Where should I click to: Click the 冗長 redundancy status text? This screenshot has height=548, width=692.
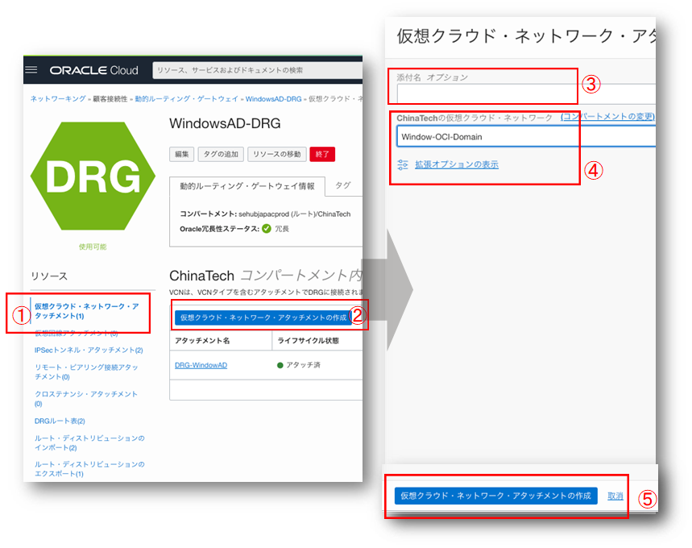click(282, 229)
